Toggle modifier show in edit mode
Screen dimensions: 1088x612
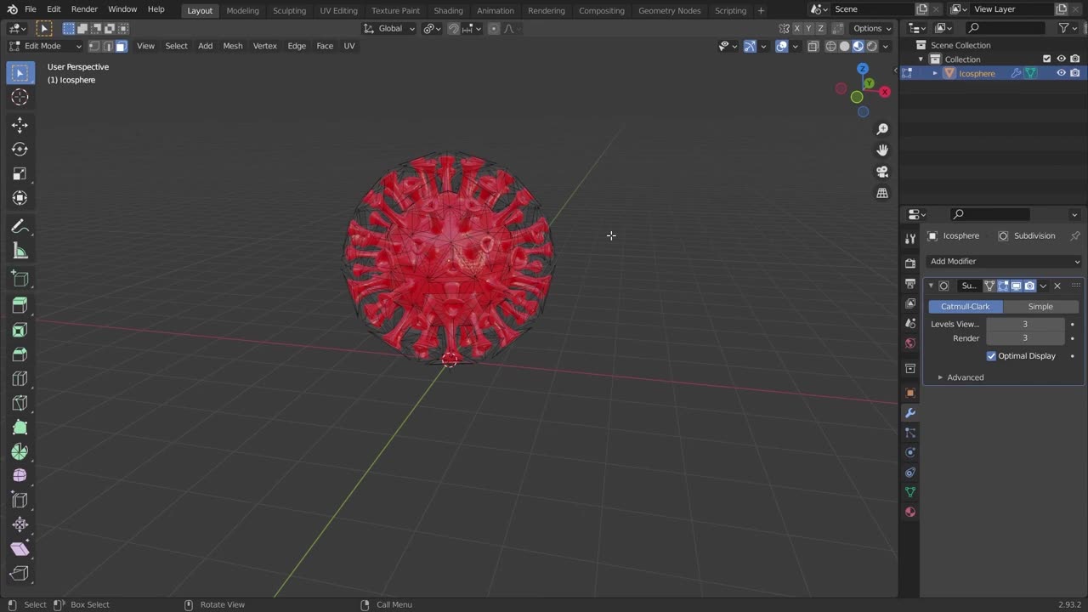(1003, 286)
